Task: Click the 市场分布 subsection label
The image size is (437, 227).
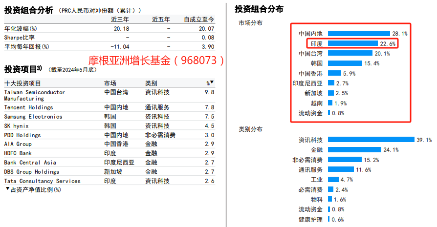Action: [x=251, y=23]
